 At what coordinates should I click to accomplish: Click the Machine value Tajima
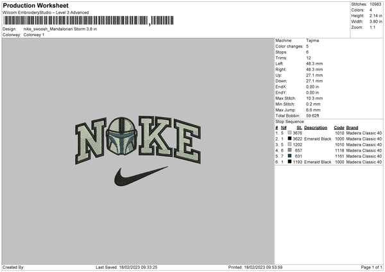[312, 40]
